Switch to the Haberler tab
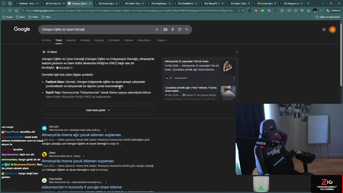This screenshot has height=193, width=343. pos(71,40)
